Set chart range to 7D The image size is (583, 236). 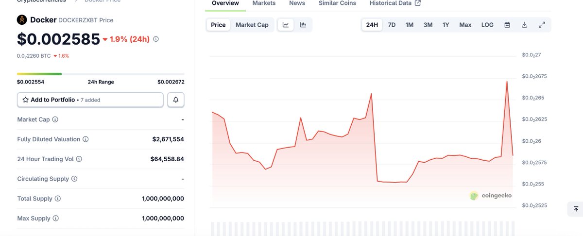tap(392, 25)
